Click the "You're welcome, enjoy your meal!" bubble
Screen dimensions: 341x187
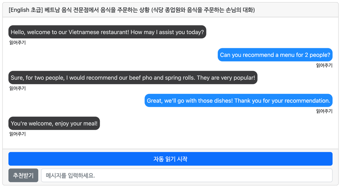coord(54,123)
